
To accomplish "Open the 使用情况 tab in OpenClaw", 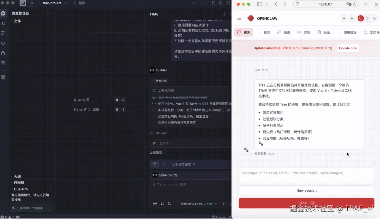I will (347, 32).
